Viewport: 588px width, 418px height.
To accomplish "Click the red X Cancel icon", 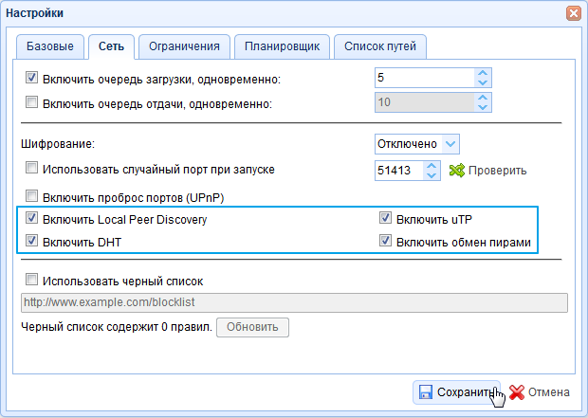I will pyautogui.click(x=516, y=392).
